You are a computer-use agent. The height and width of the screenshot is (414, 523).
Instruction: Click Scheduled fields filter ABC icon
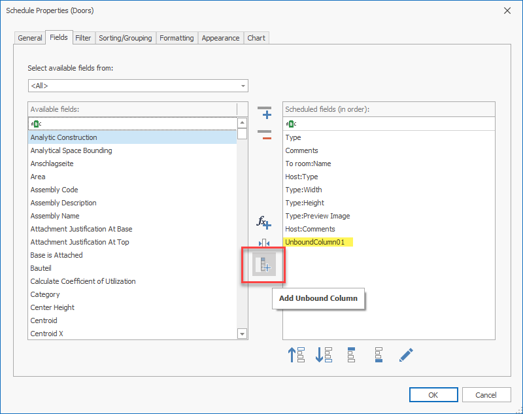291,124
